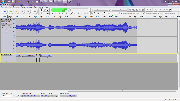Mute the Sheep audio track

(x=3, y=25)
